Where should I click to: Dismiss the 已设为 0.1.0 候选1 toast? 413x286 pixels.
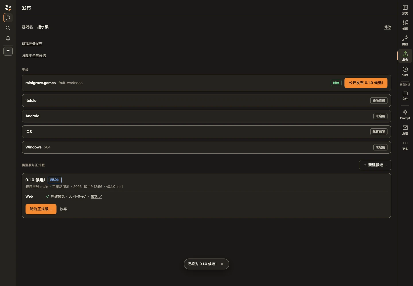(x=222, y=264)
